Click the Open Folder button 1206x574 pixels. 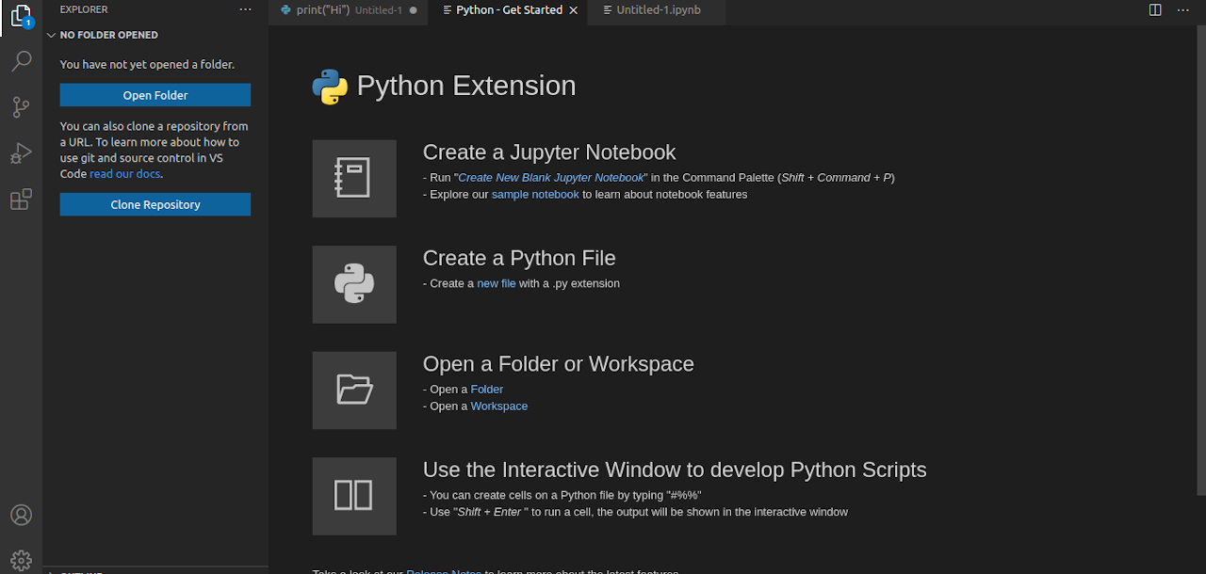(x=155, y=95)
